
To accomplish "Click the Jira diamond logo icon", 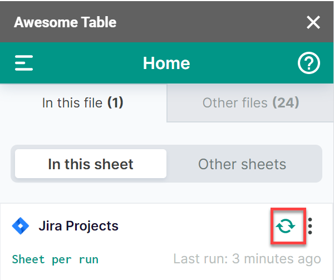I will pyautogui.click(x=21, y=226).
